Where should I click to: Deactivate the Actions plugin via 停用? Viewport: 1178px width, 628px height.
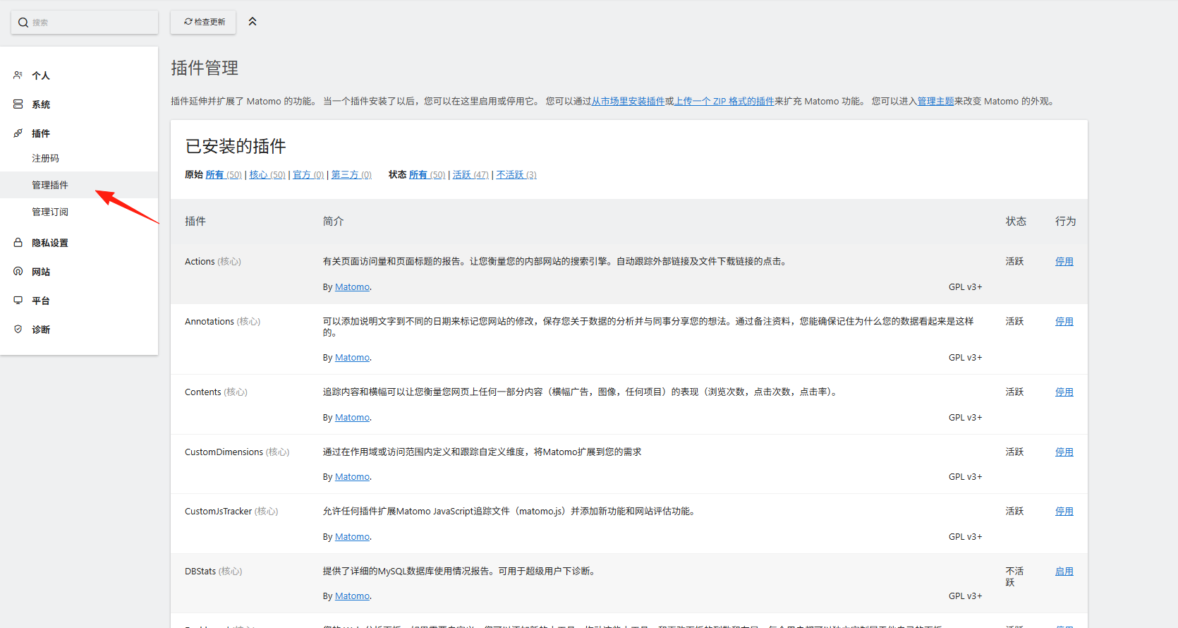(x=1064, y=262)
